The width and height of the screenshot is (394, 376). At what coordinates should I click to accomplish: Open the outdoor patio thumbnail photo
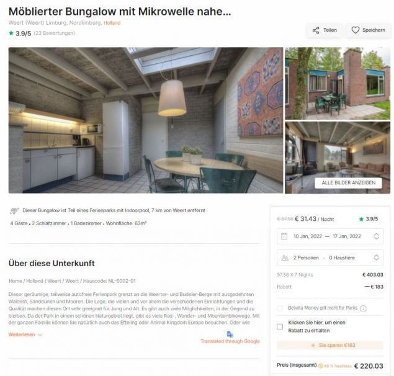[338, 83]
